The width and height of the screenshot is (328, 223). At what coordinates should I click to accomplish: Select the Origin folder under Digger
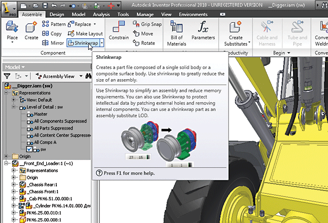point(21,156)
